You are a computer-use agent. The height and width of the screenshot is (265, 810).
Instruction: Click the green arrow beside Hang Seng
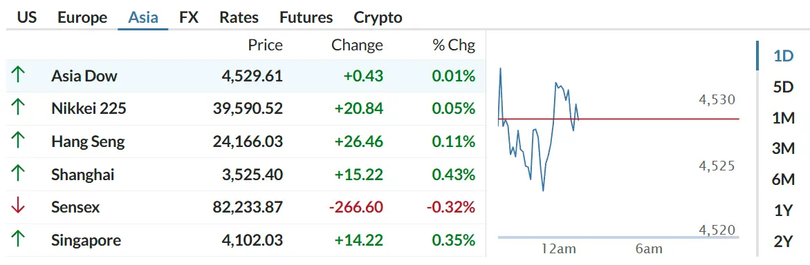17,141
